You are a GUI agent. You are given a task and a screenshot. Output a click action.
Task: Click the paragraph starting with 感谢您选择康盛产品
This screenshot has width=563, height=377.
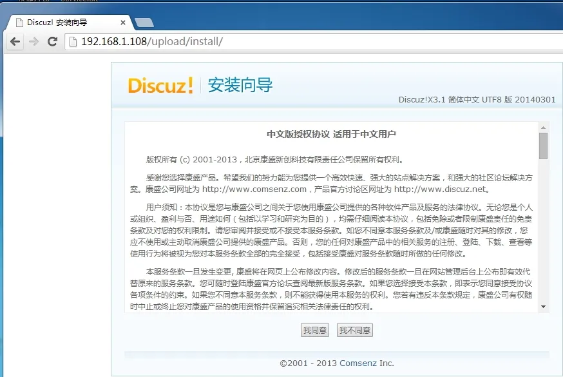click(331, 184)
